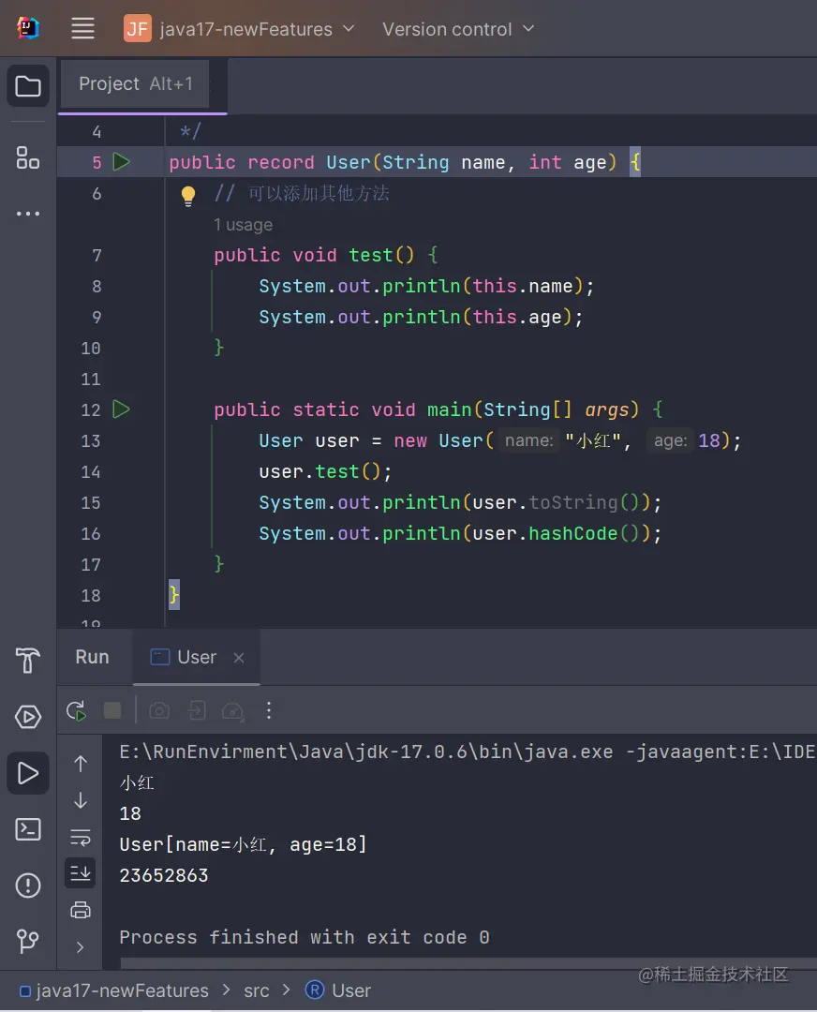Open the More tool windows ellipsis
The width and height of the screenshot is (817, 1012).
[x=28, y=214]
